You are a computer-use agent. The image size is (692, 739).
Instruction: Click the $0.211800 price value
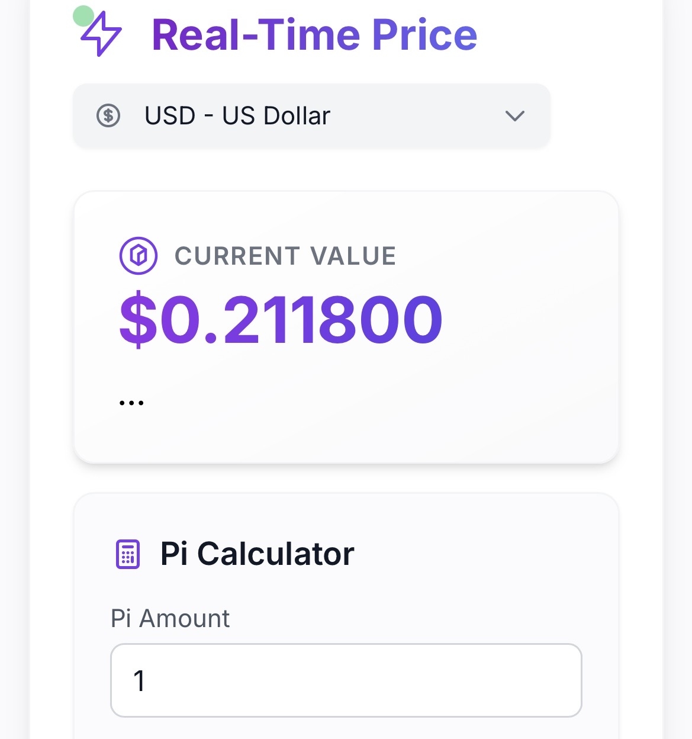point(281,320)
